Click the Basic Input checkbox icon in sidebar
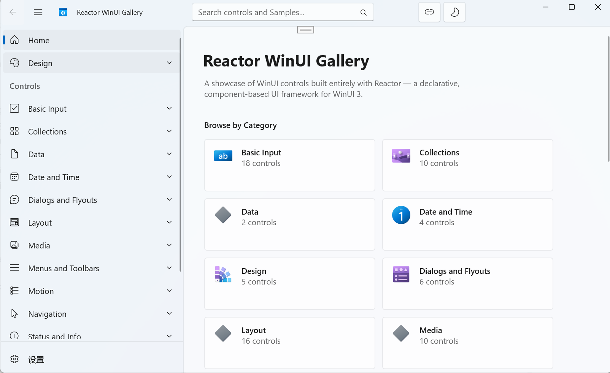 point(14,108)
